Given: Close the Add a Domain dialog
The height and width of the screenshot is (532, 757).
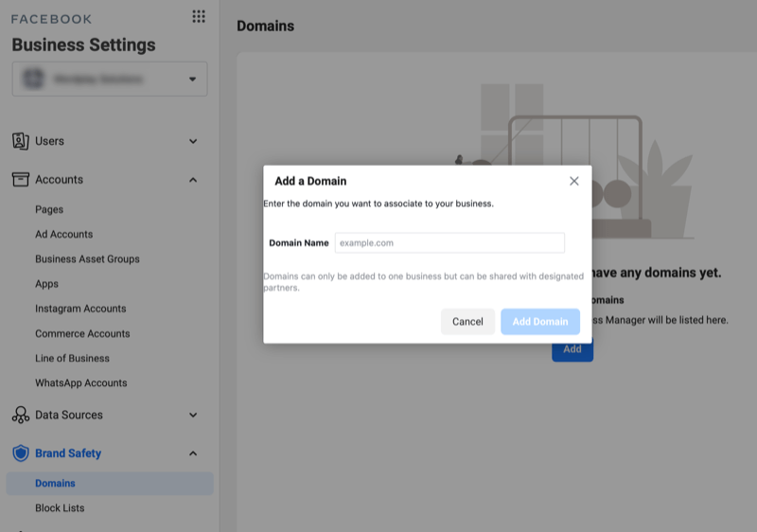Looking at the screenshot, I should (x=574, y=181).
